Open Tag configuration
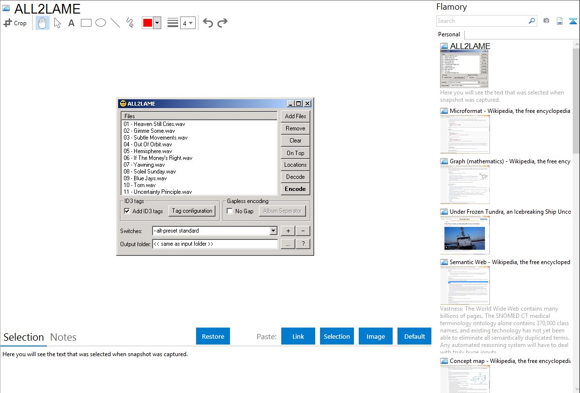Image resolution: width=580 pixels, height=393 pixels. tap(192, 211)
